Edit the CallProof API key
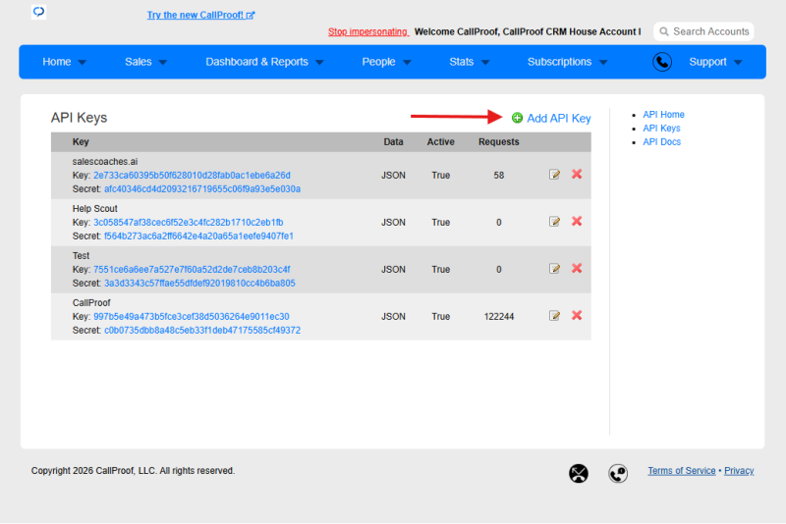Viewport: 786px width, 524px height. pyautogui.click(x=554, y=315)
